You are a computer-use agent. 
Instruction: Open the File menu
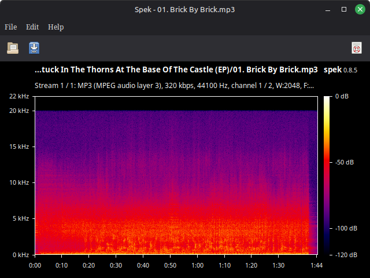click(11, 27)
